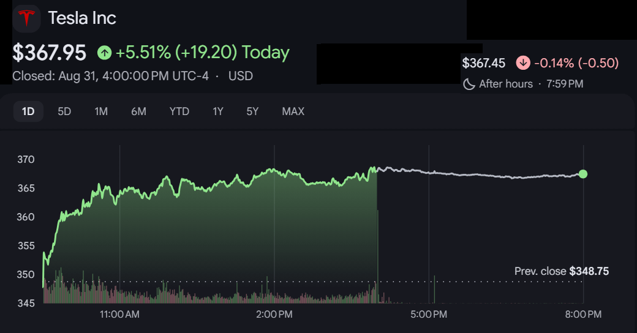Viewport: 637px width, 333px height.
Task: Click the after-hours price $367.45
Action: [483, 63]
